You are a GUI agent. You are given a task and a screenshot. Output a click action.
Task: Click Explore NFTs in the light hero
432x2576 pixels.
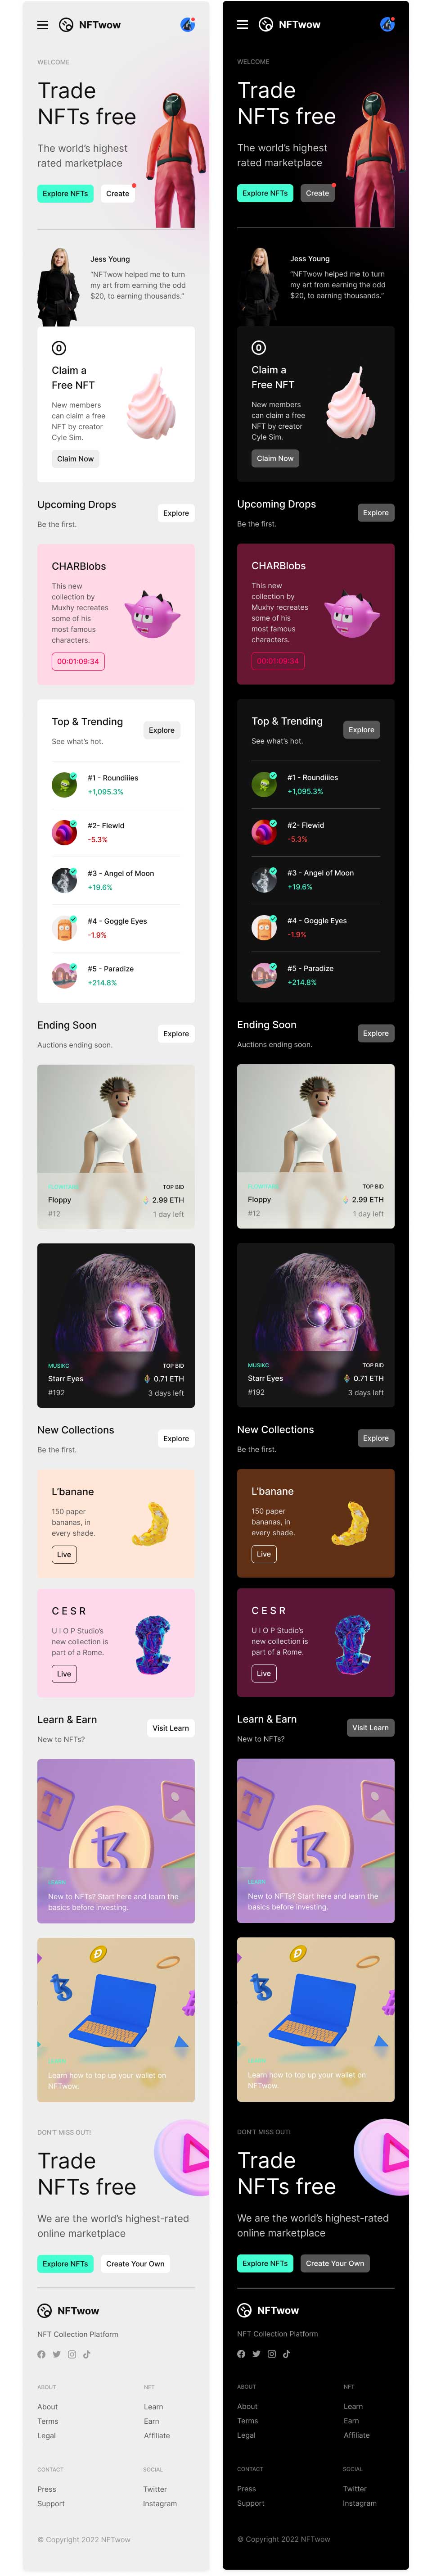click(x=65, y=193)
